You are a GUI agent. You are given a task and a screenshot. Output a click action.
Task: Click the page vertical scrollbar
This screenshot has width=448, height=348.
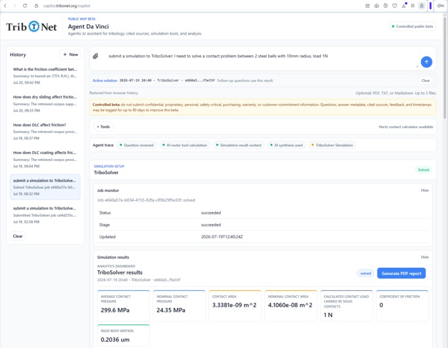(x=445, y=67)
